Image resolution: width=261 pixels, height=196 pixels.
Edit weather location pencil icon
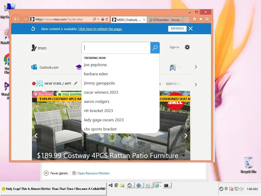click(76, 83)
